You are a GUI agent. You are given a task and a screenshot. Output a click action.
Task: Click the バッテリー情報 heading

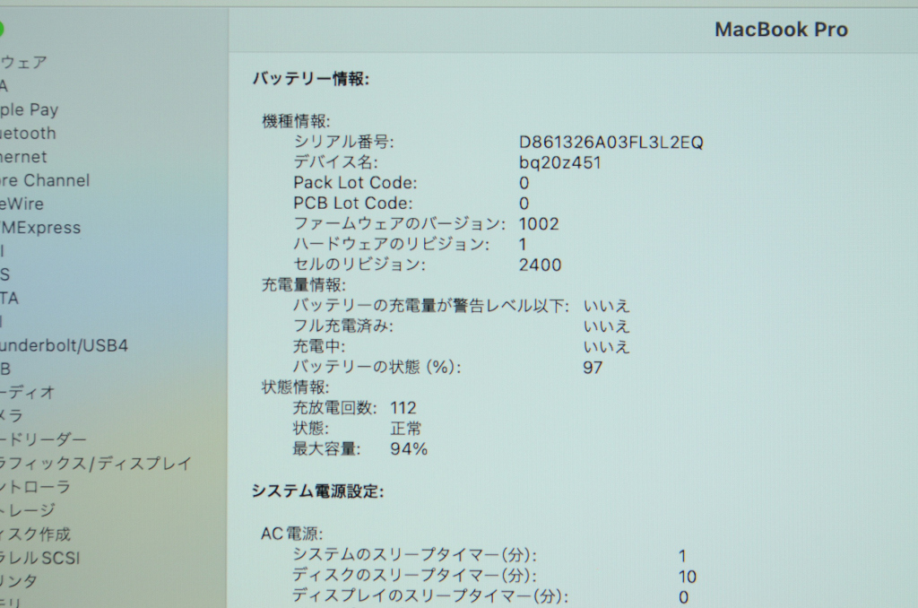(x=311, y=79)
